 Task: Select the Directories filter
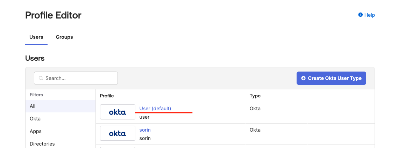coord(61,144)
